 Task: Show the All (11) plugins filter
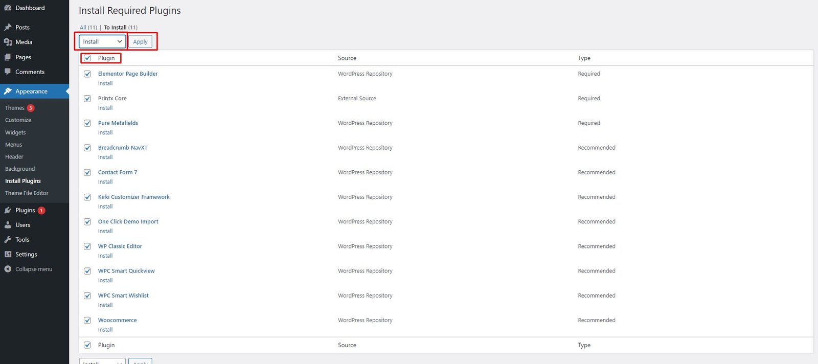pyautogui.click(x=88, y=28)
